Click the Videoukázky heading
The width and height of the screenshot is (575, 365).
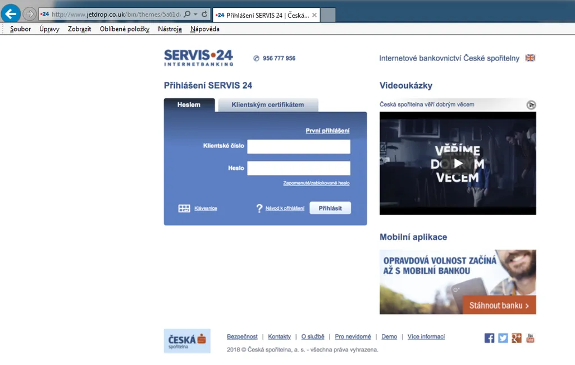click(406, 86)
